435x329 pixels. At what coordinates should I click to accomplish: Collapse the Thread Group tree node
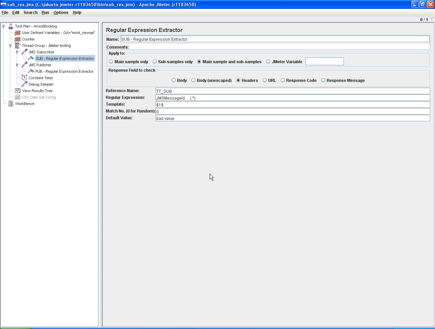click(x=10, y=46)
